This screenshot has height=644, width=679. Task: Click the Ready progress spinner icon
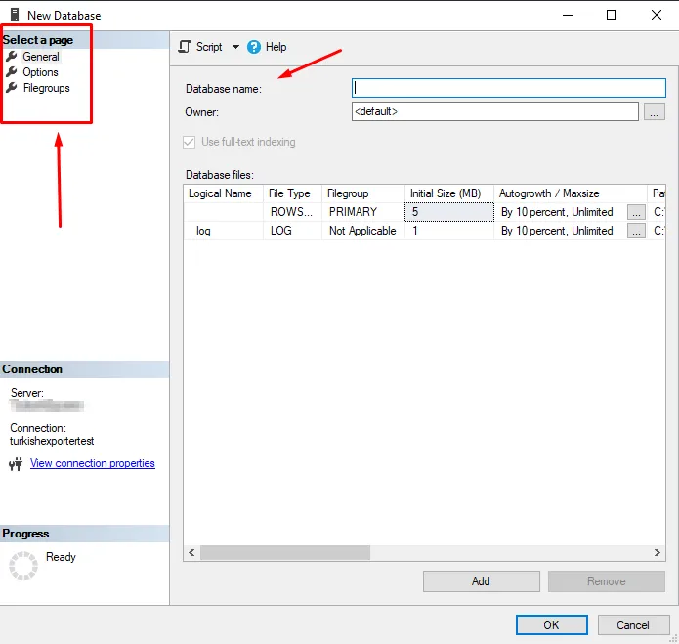[23, 566]
